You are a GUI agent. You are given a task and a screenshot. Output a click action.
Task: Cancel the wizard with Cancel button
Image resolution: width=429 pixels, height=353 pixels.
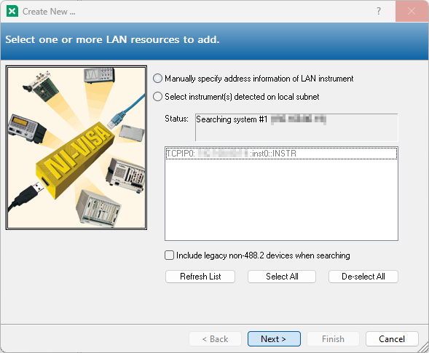(392, 338)
